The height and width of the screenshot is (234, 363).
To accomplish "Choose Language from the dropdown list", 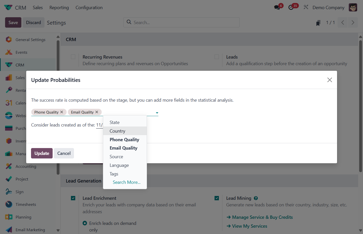I will tap(125, 165).
